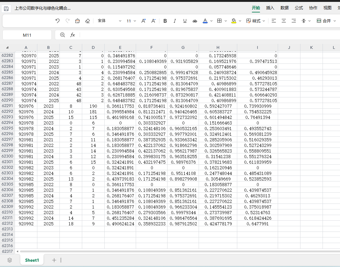Apply the yellow fill color bucket
This screenshot has width=340, height=267.
[x=234, y=21]
